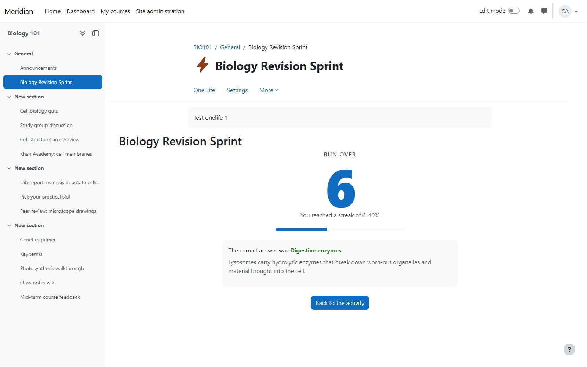Open Photosynthesis walkthrough
The image size is (587, 367).
tap(52, 268)
